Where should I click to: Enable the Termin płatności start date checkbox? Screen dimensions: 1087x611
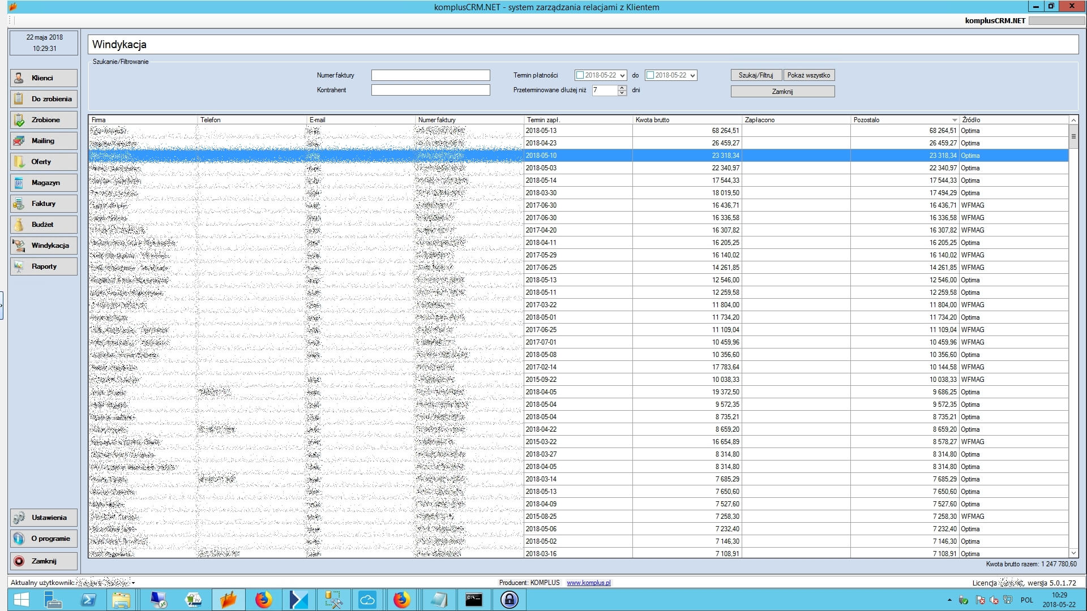[x=580, y=75]
